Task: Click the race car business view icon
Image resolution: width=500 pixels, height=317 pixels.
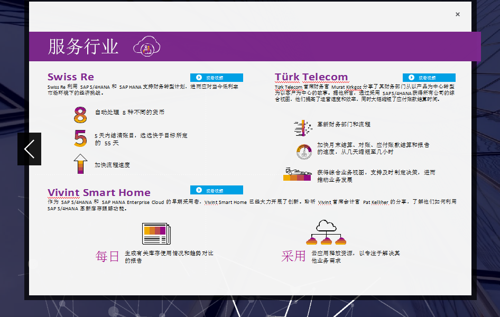Action: click(297, 174)
